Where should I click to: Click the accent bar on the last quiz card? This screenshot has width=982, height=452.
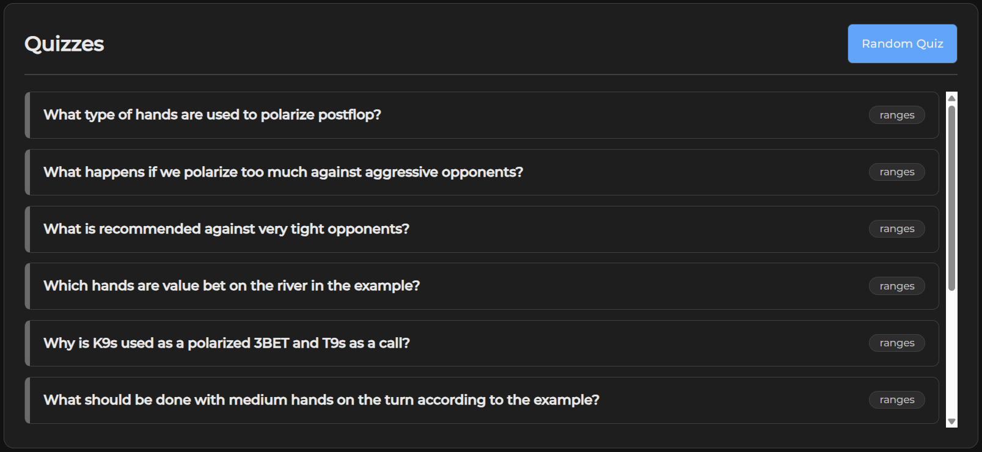27,399
